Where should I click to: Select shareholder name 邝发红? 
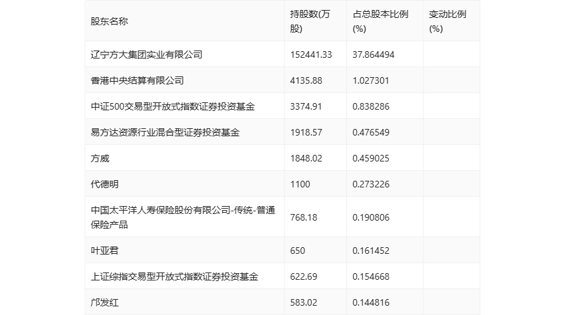[x=104, y=302]
